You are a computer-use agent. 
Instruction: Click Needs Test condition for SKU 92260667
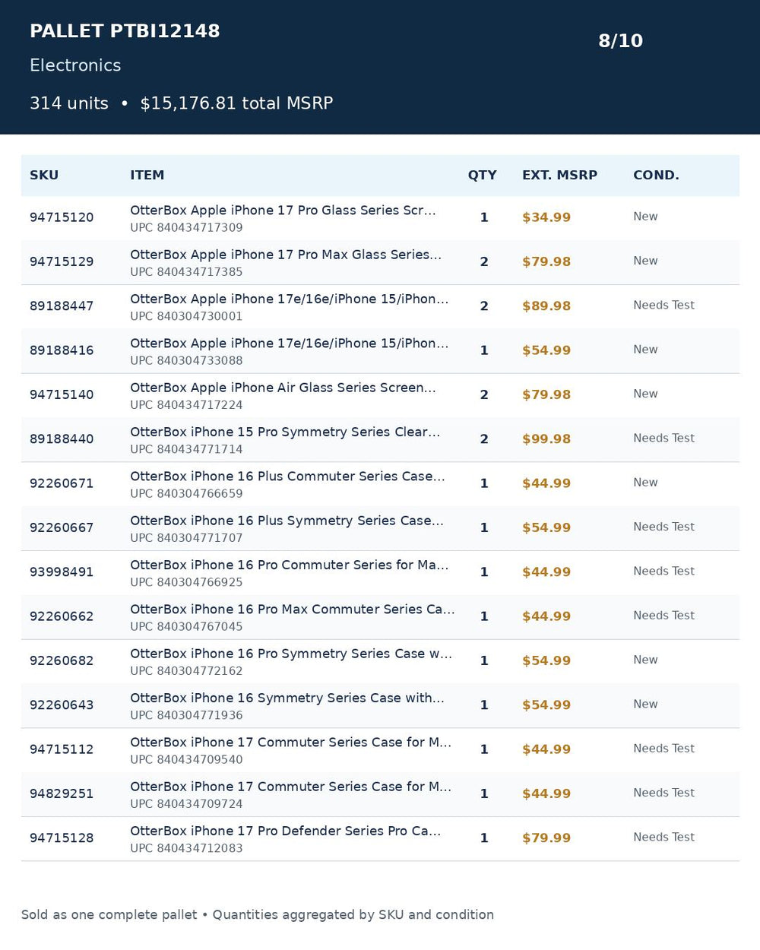(x=663, y=527)
